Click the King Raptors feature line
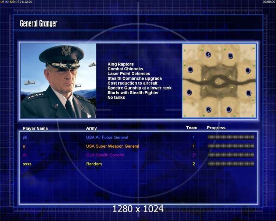 121,64
